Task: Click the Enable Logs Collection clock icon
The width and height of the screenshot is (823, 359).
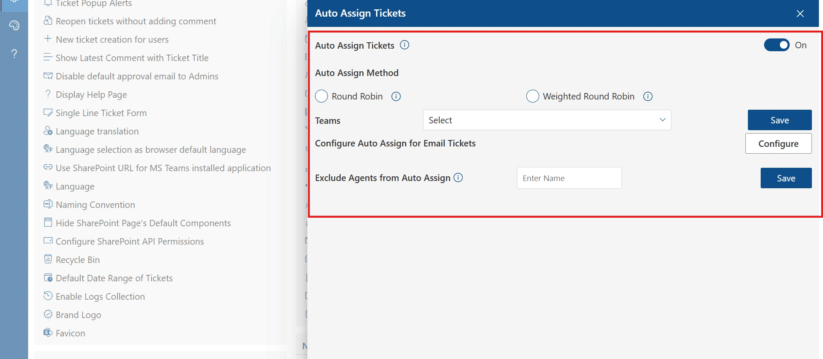Action: click(48, 296)
